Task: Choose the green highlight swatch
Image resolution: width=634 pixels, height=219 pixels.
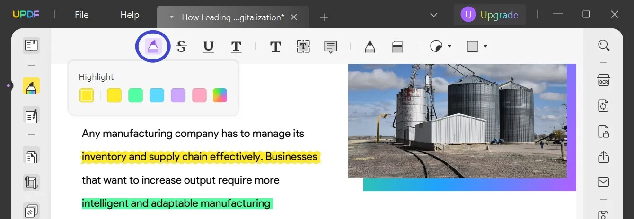Action: tap(136, 95)
